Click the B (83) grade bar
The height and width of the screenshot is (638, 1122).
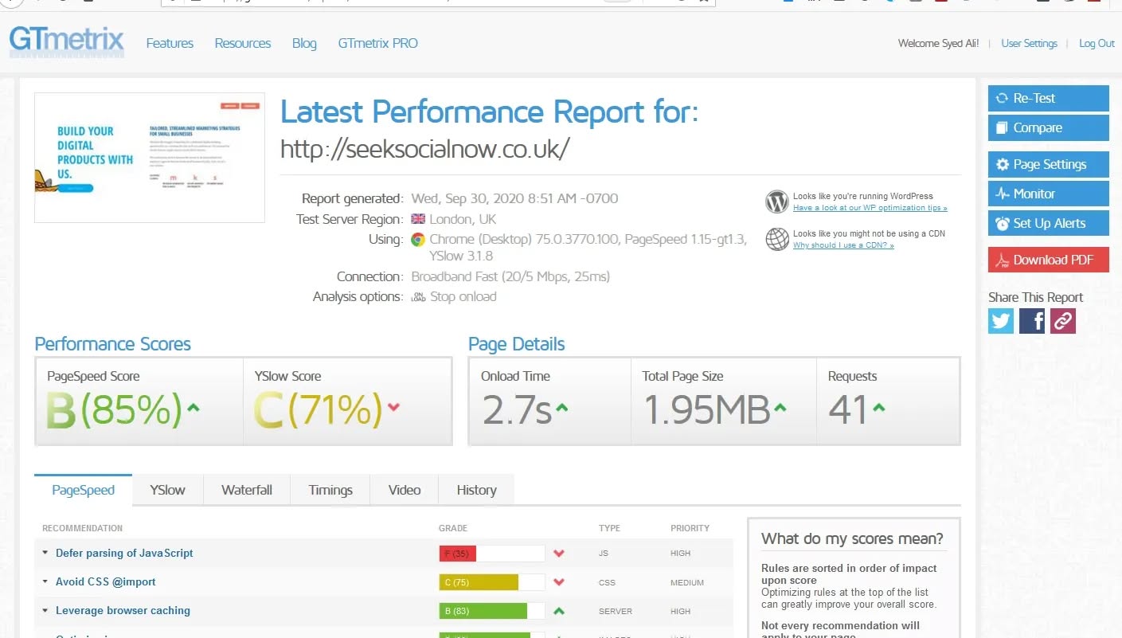(491, 611)
